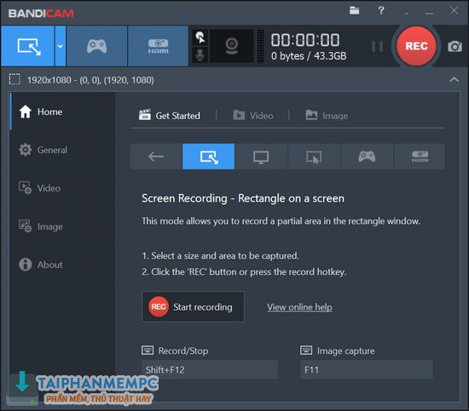
Task: Select the Fullscreen monitor mode tile
Action: (261, 157)
